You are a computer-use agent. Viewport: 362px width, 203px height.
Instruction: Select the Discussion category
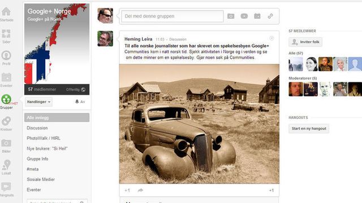click(37, 128)
